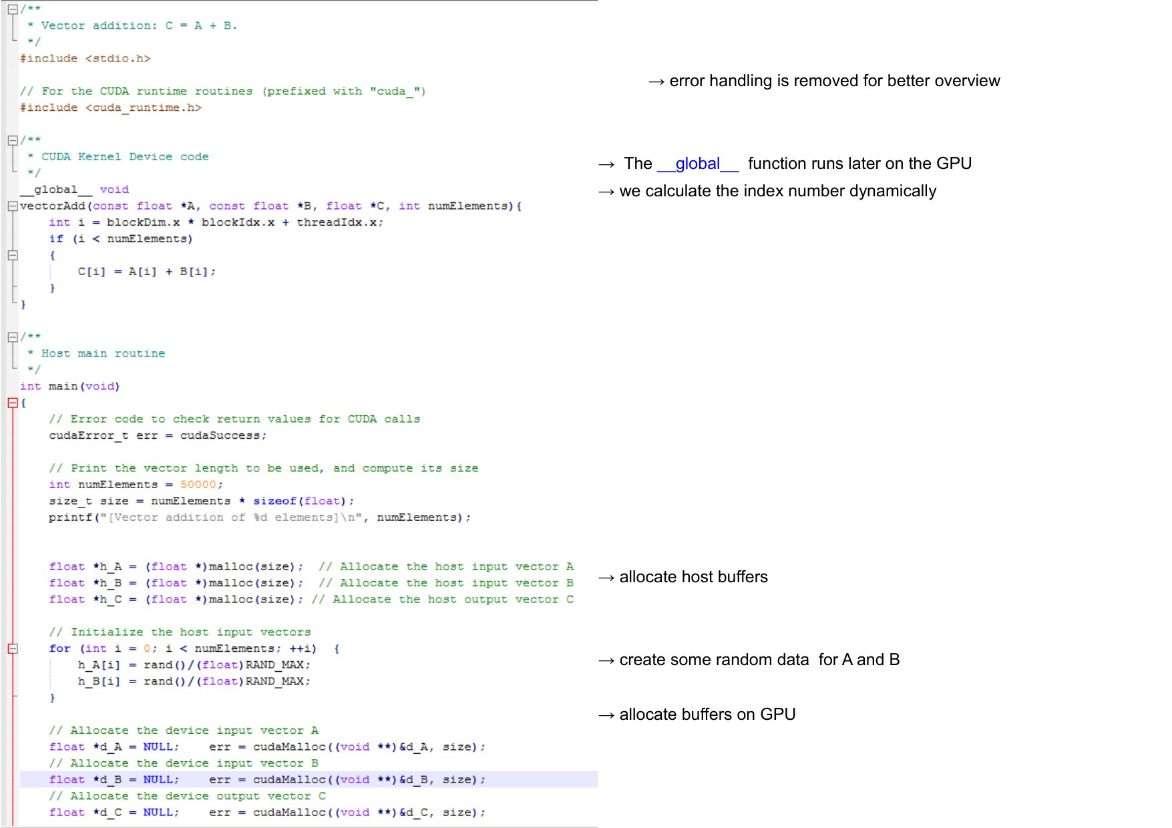Collapse the host vector initialization for loop
1172x828 pixels.
coord(12,648)
